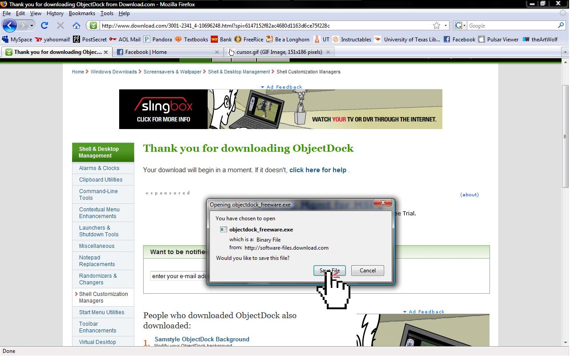Open the Bank bookmark
Screen dimensions: 570x356
(221, 39)
